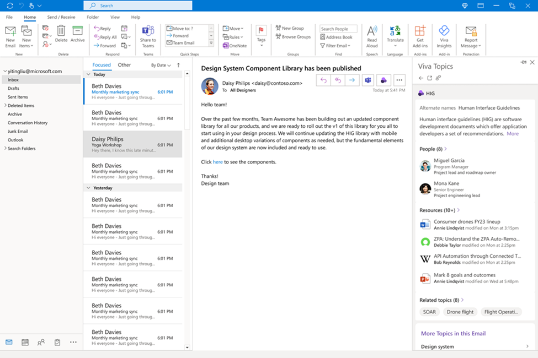Open the Filter Email dropdown
The image size is (538, 358).
coord(335,46)
